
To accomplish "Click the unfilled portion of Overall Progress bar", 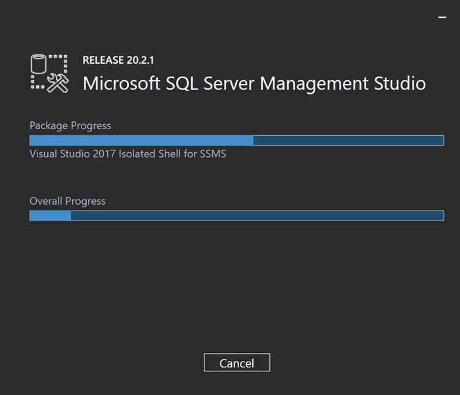I will tap(256, 216).
